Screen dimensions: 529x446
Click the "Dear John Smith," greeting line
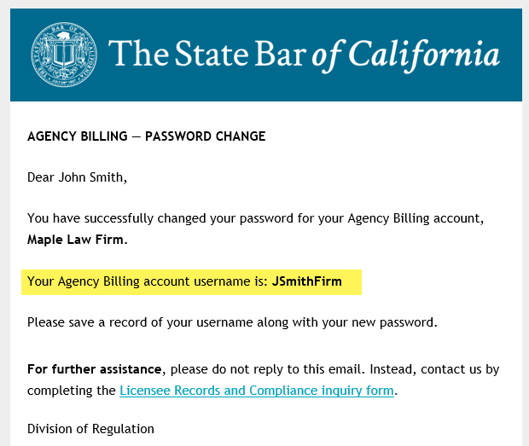tap(77, 178)
